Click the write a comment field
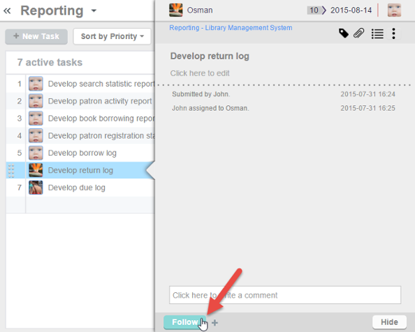 [x=285, y=295]
